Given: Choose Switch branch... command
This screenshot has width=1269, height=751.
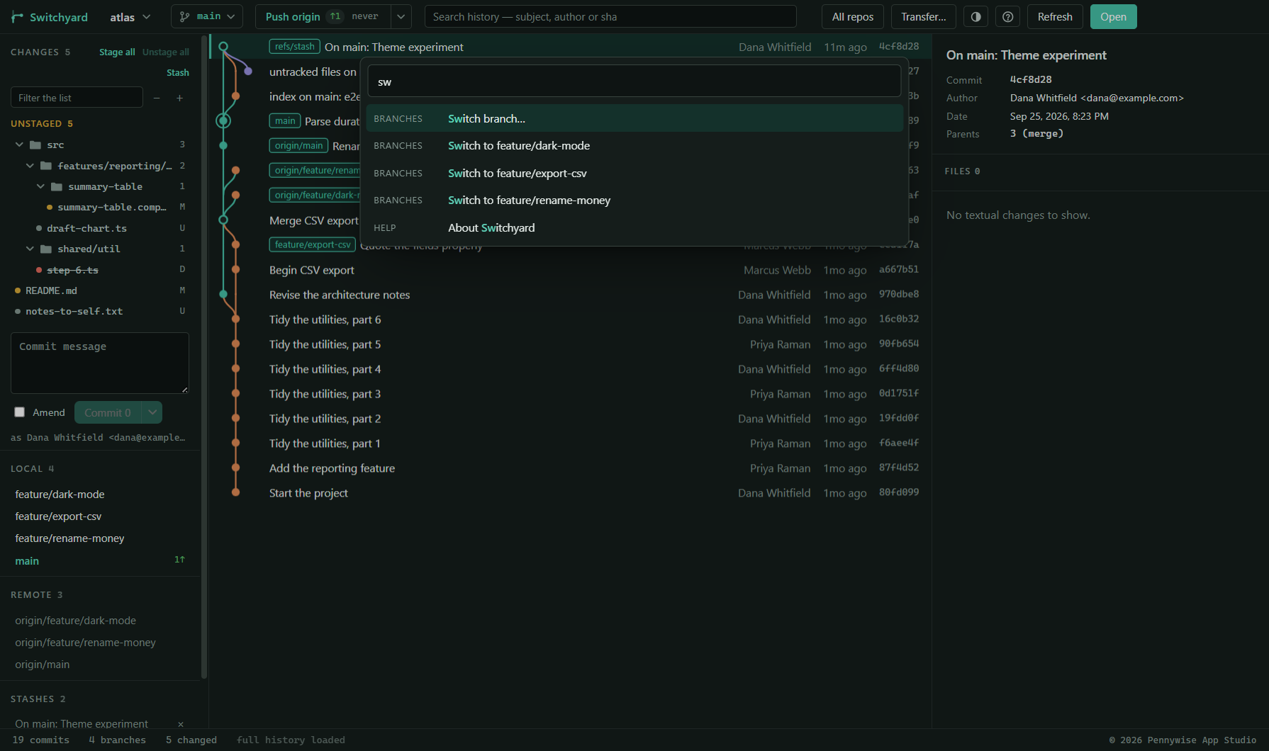Looking at the screenshot, I should (634, 118).
